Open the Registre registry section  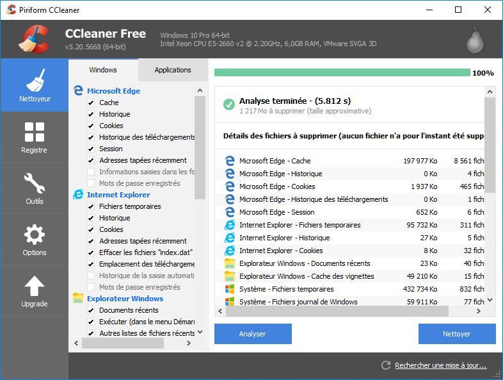point(35,137)
